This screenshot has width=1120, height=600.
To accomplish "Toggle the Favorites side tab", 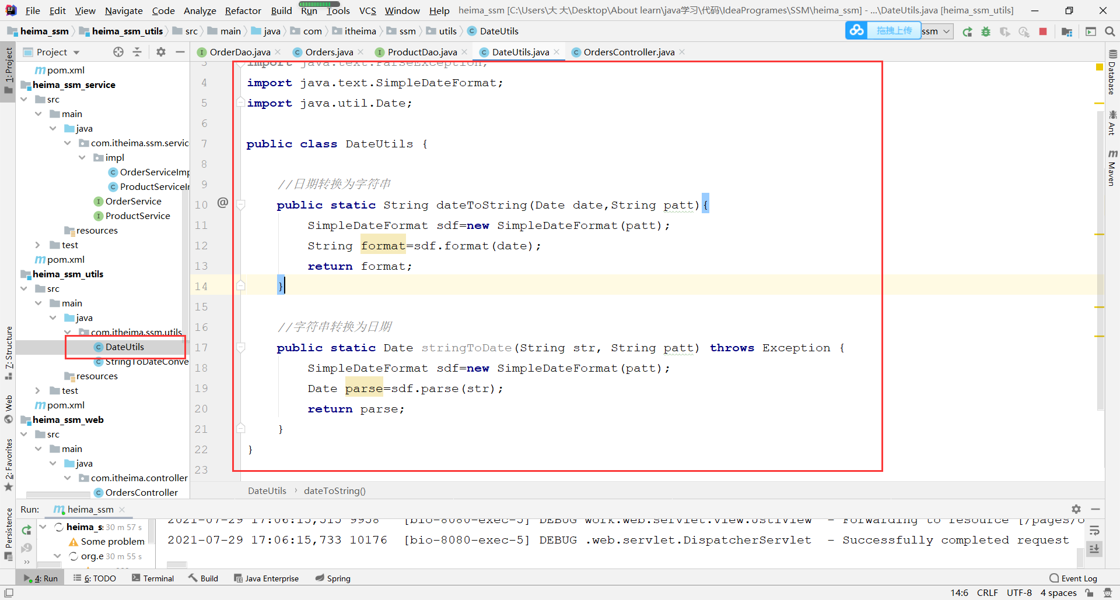I will pyautogui.click(x=8, y=465).
